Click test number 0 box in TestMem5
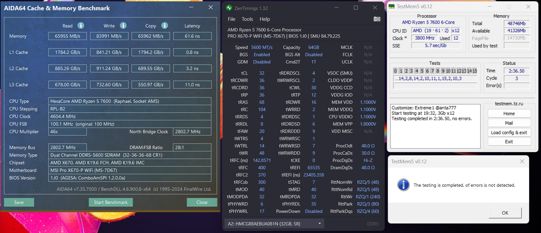This screenshot has height=233, width=541. coord(395,71)
